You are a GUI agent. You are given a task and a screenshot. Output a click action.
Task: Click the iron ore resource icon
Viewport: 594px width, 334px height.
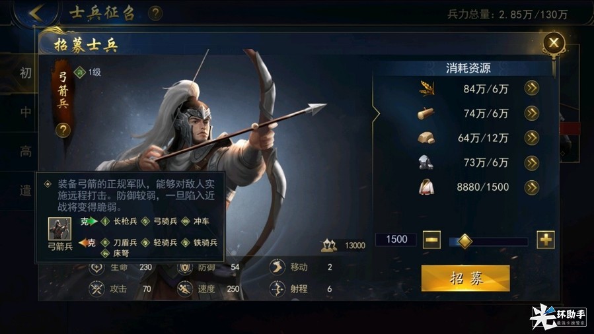pyautogui.click(x=426, y=162)
